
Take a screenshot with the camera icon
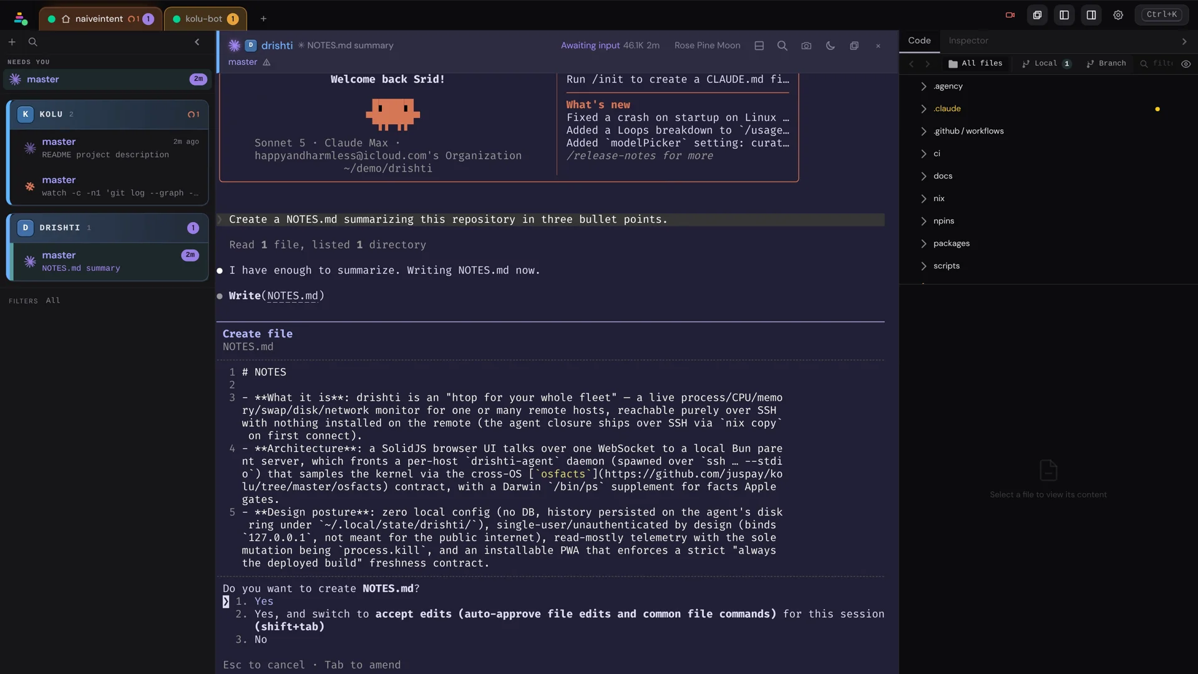[806, 46]
